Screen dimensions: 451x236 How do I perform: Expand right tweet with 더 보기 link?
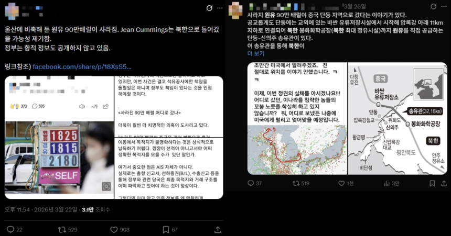[x=256, y=53]
